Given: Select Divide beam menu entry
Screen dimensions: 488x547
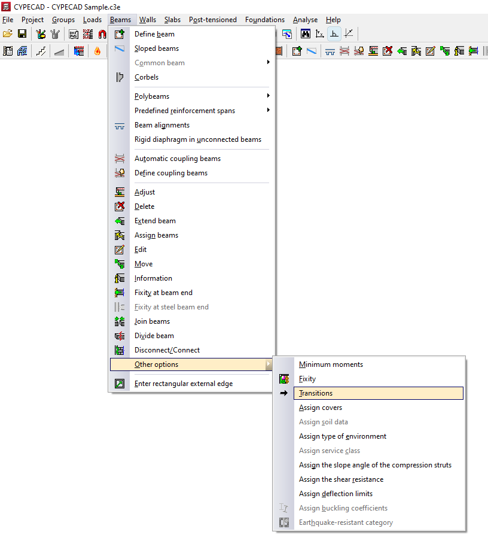Looking at the screenshot, I should coord(191,336).
